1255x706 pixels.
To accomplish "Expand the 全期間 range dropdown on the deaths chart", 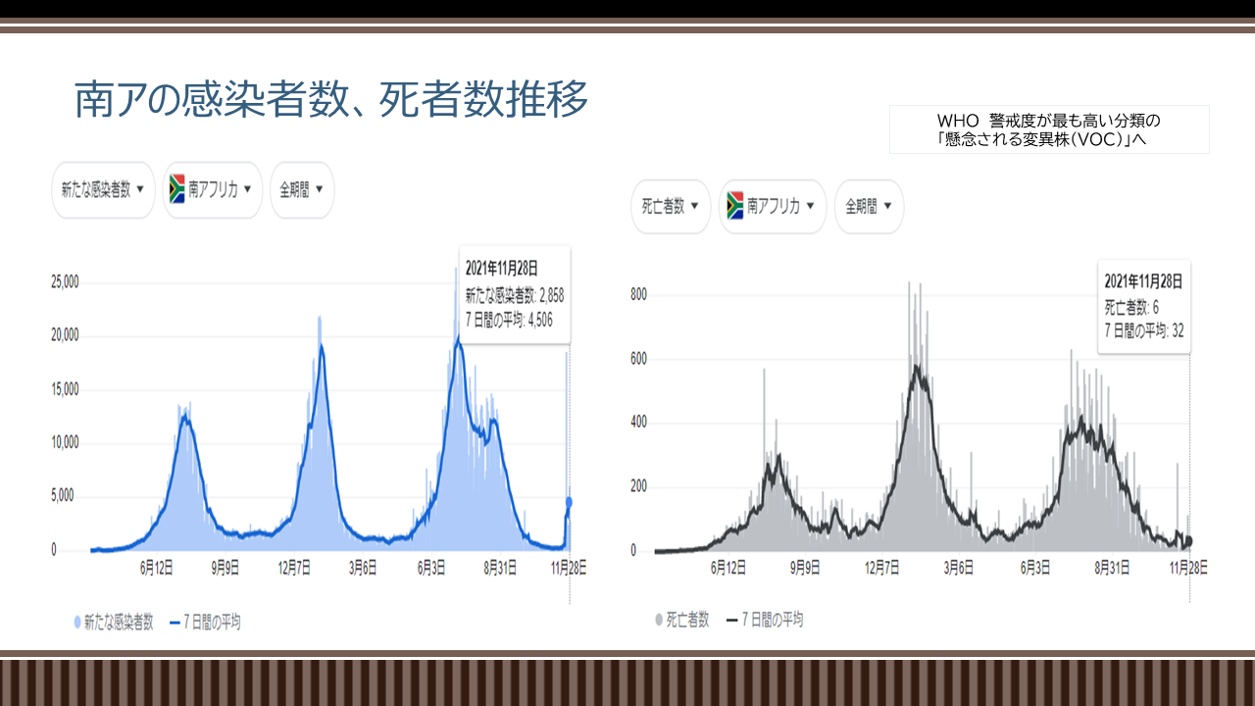I will pyautogui.click(x=869, y=207).
